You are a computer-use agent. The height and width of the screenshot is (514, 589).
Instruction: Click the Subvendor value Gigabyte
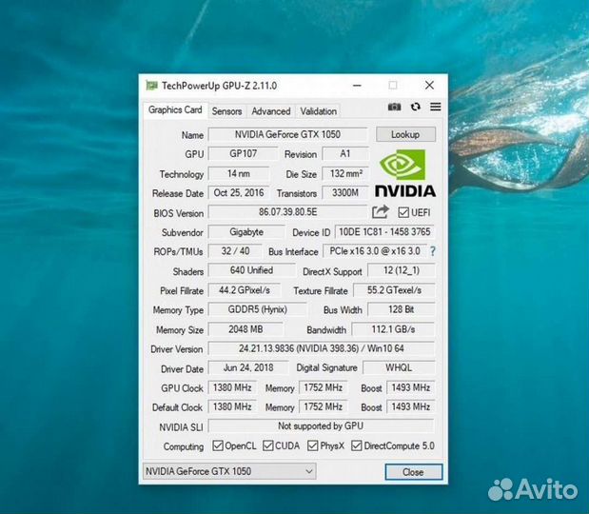pos(246,232)
